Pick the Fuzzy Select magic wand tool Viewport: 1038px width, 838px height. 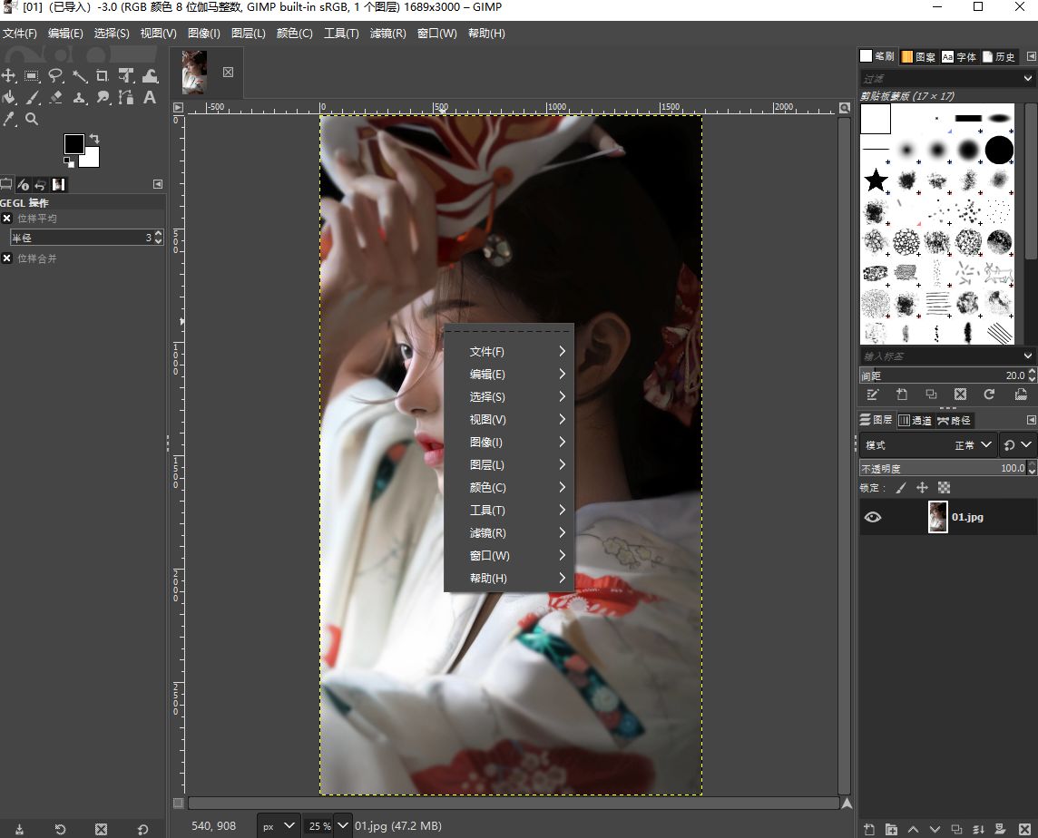click(80, 76)
